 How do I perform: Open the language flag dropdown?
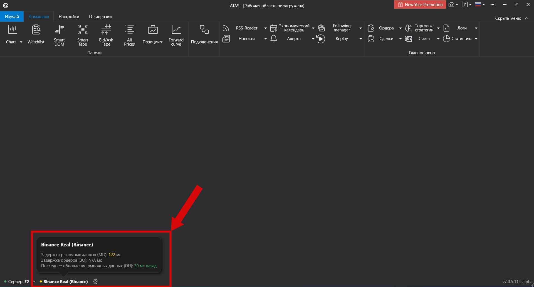coord(480,4)
